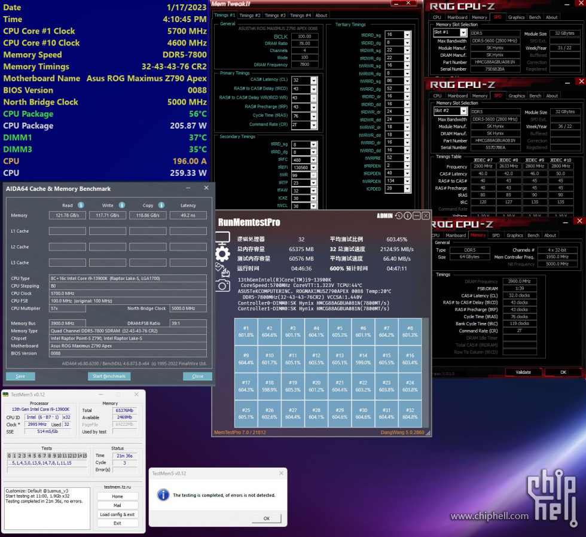
Task: Click the Close button in AIDA64
Action: pos(197,376)
